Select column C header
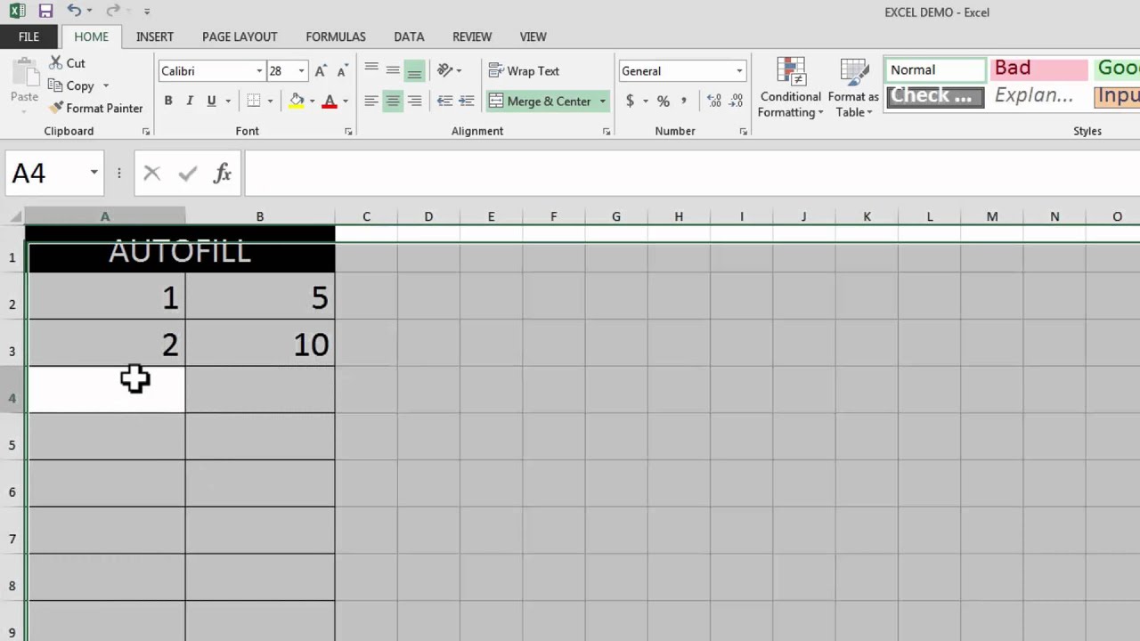1140x641 pixels. click(366, 216)
